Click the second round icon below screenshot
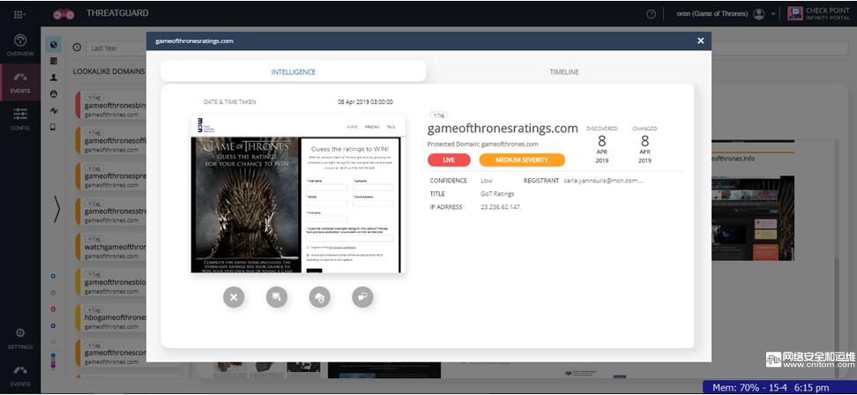 (x=277, y=297)
